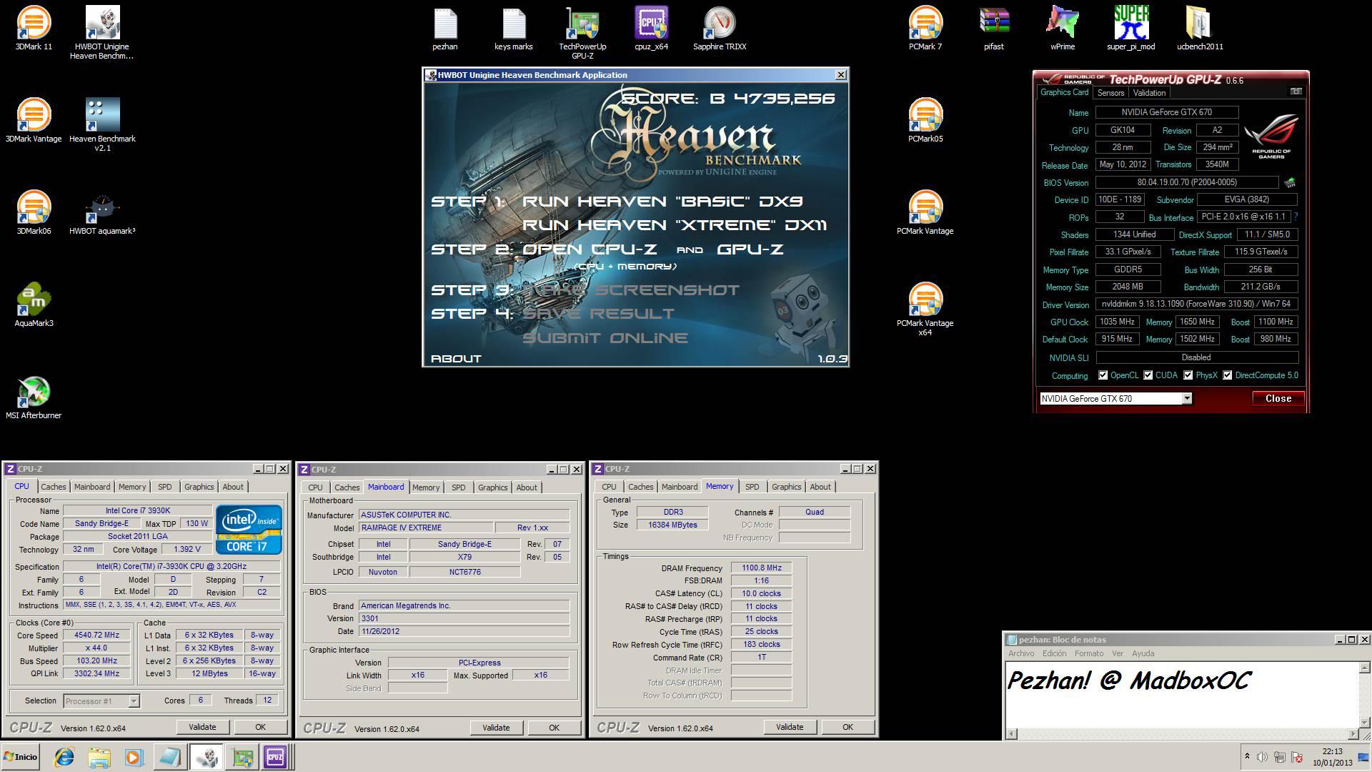Image resolution: width=1372 pixels, height=772 pixels.
Task: Toggle the PhysX checkbox in GPU-Z
Action: click(x=1188, y=375)
